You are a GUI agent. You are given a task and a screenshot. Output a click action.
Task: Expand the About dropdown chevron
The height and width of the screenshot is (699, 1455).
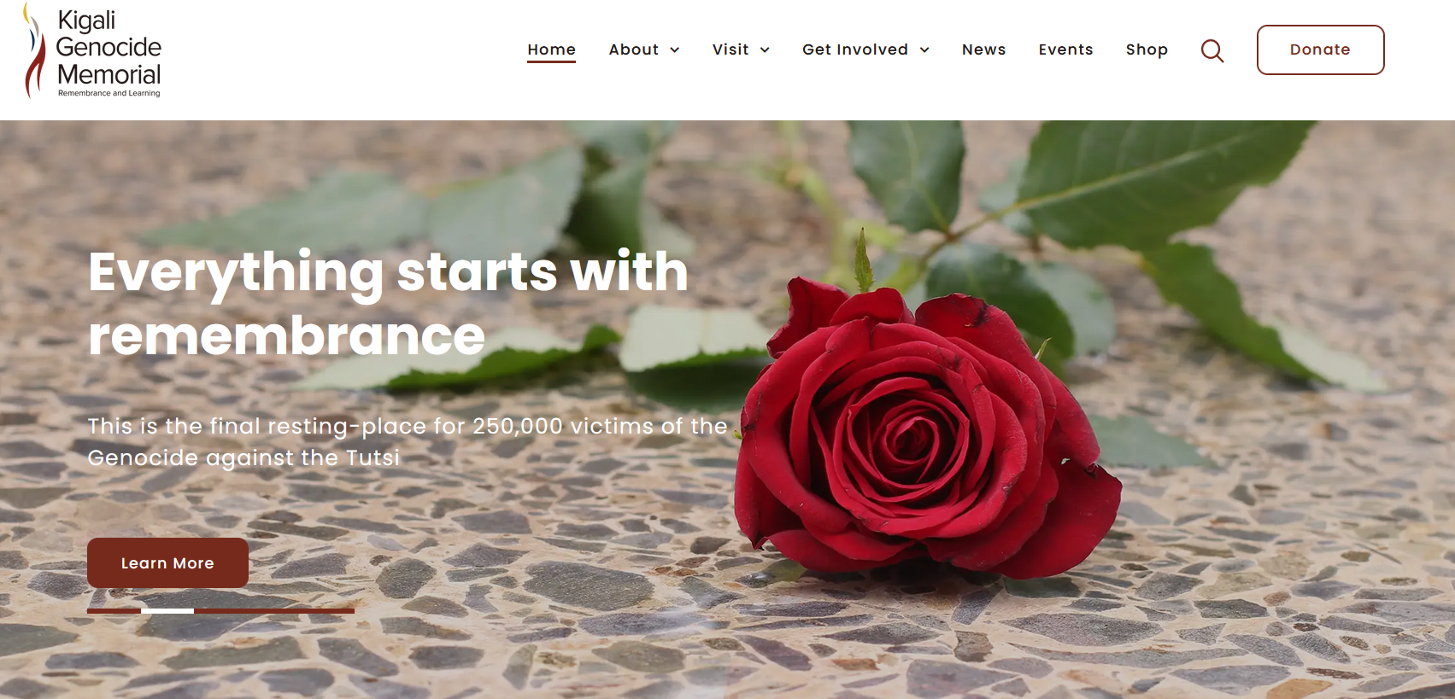click(675, 50)
